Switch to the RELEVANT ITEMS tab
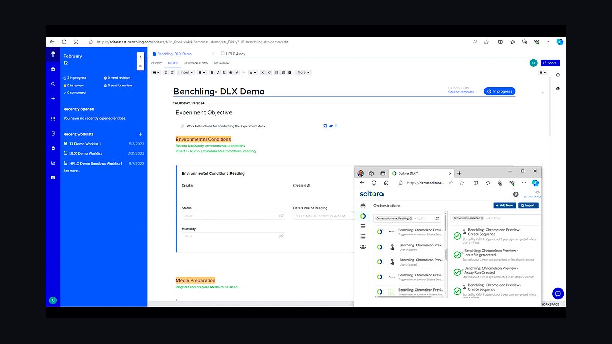The image size is (612, 344). point(196,63)
